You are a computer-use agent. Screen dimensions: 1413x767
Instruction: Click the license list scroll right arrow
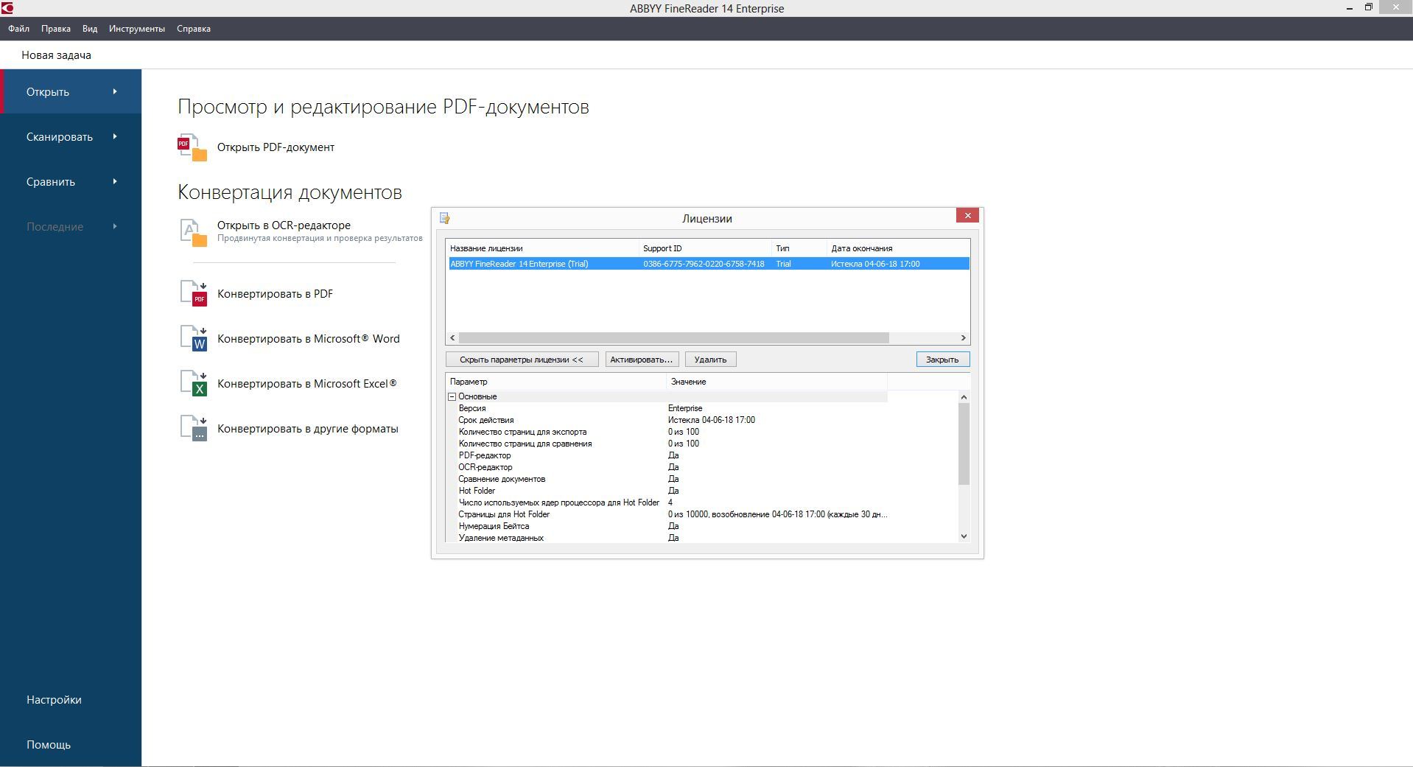[x=963, y=337]
